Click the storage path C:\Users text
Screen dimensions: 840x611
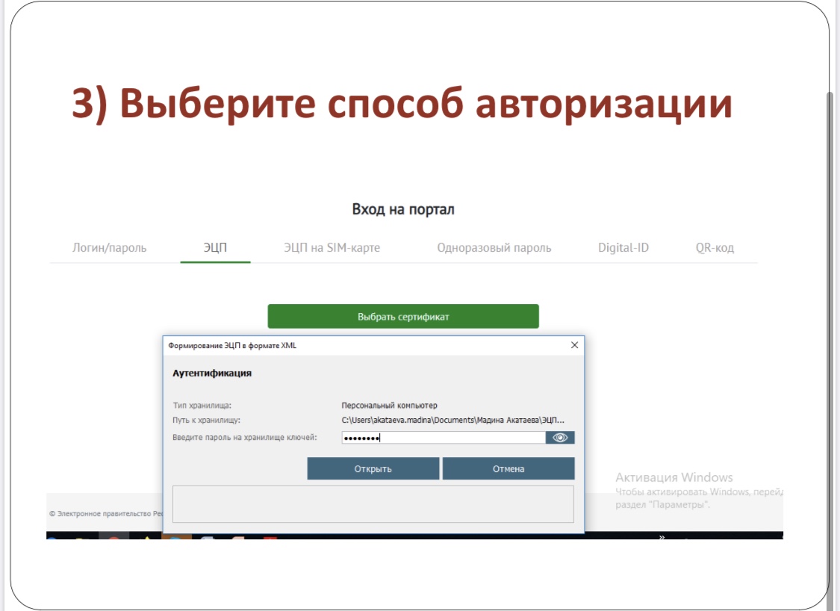[x=452, y=421]
